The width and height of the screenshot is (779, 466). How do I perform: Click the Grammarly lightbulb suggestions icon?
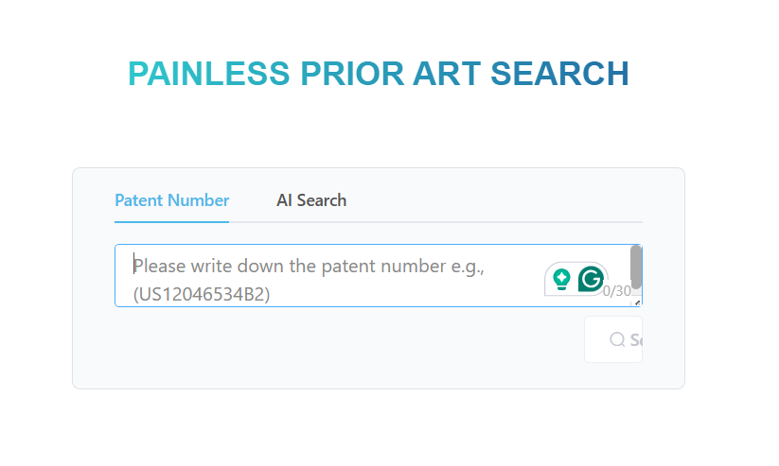pos(561,279)
